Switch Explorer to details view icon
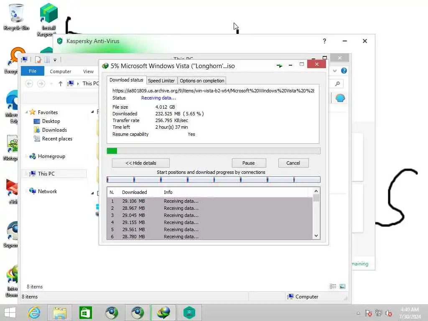The image size is (428, 321). coord(333,286)
